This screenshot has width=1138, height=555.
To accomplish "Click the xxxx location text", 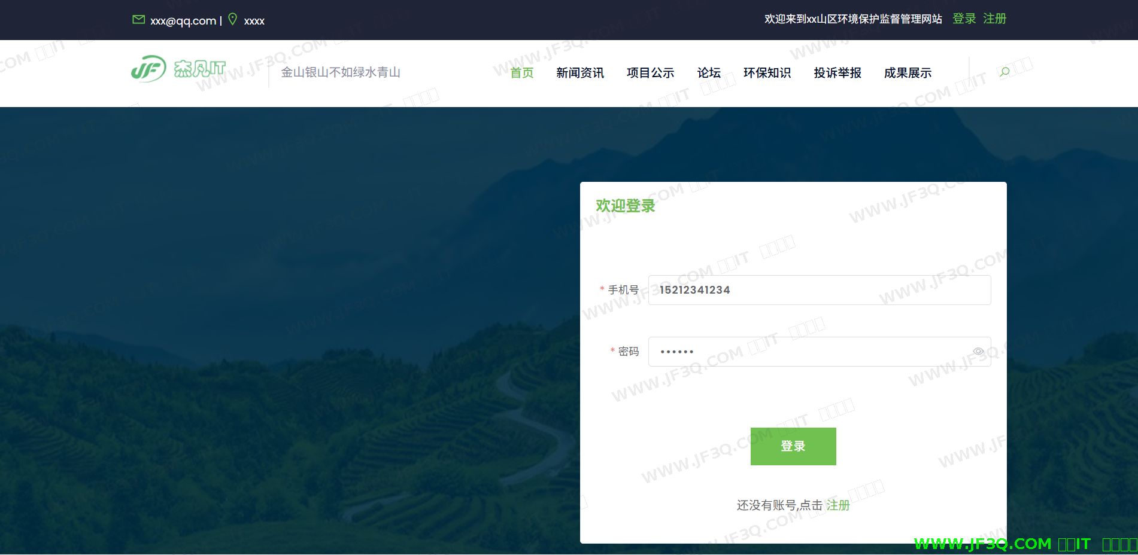I will click(x=254, y=21).
